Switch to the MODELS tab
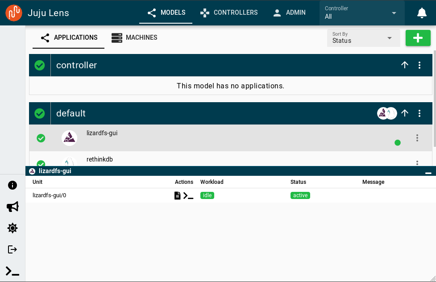The image size is (436, 282). pyautogui.click(x=166, y=12)
